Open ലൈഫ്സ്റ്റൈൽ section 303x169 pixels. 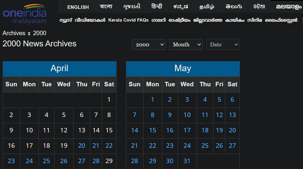281,20
